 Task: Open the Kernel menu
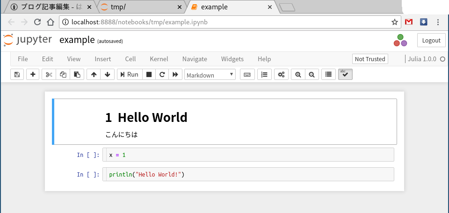coord(159,59)
